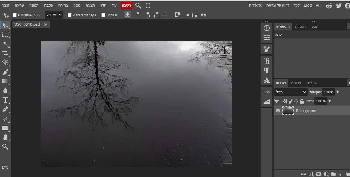The height and width of the screenshot is (177, 350).
Task: Select the Magic Wand tool
Action: click(x=5, y=44)
